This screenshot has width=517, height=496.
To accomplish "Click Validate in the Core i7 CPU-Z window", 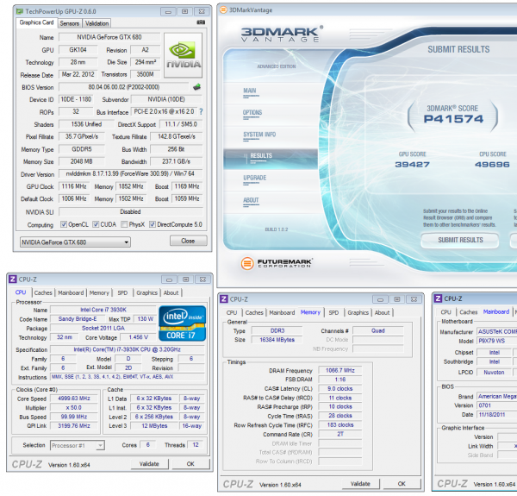I will coord(149,464).
